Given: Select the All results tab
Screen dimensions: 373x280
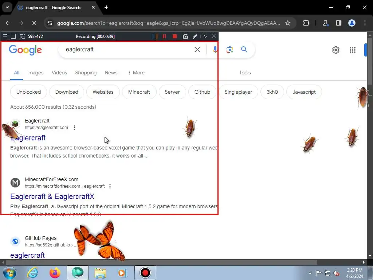Looking at the screenshot, I should coord(16,73).
